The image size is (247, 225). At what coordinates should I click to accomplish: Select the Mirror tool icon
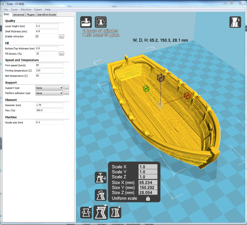[115, 212]
